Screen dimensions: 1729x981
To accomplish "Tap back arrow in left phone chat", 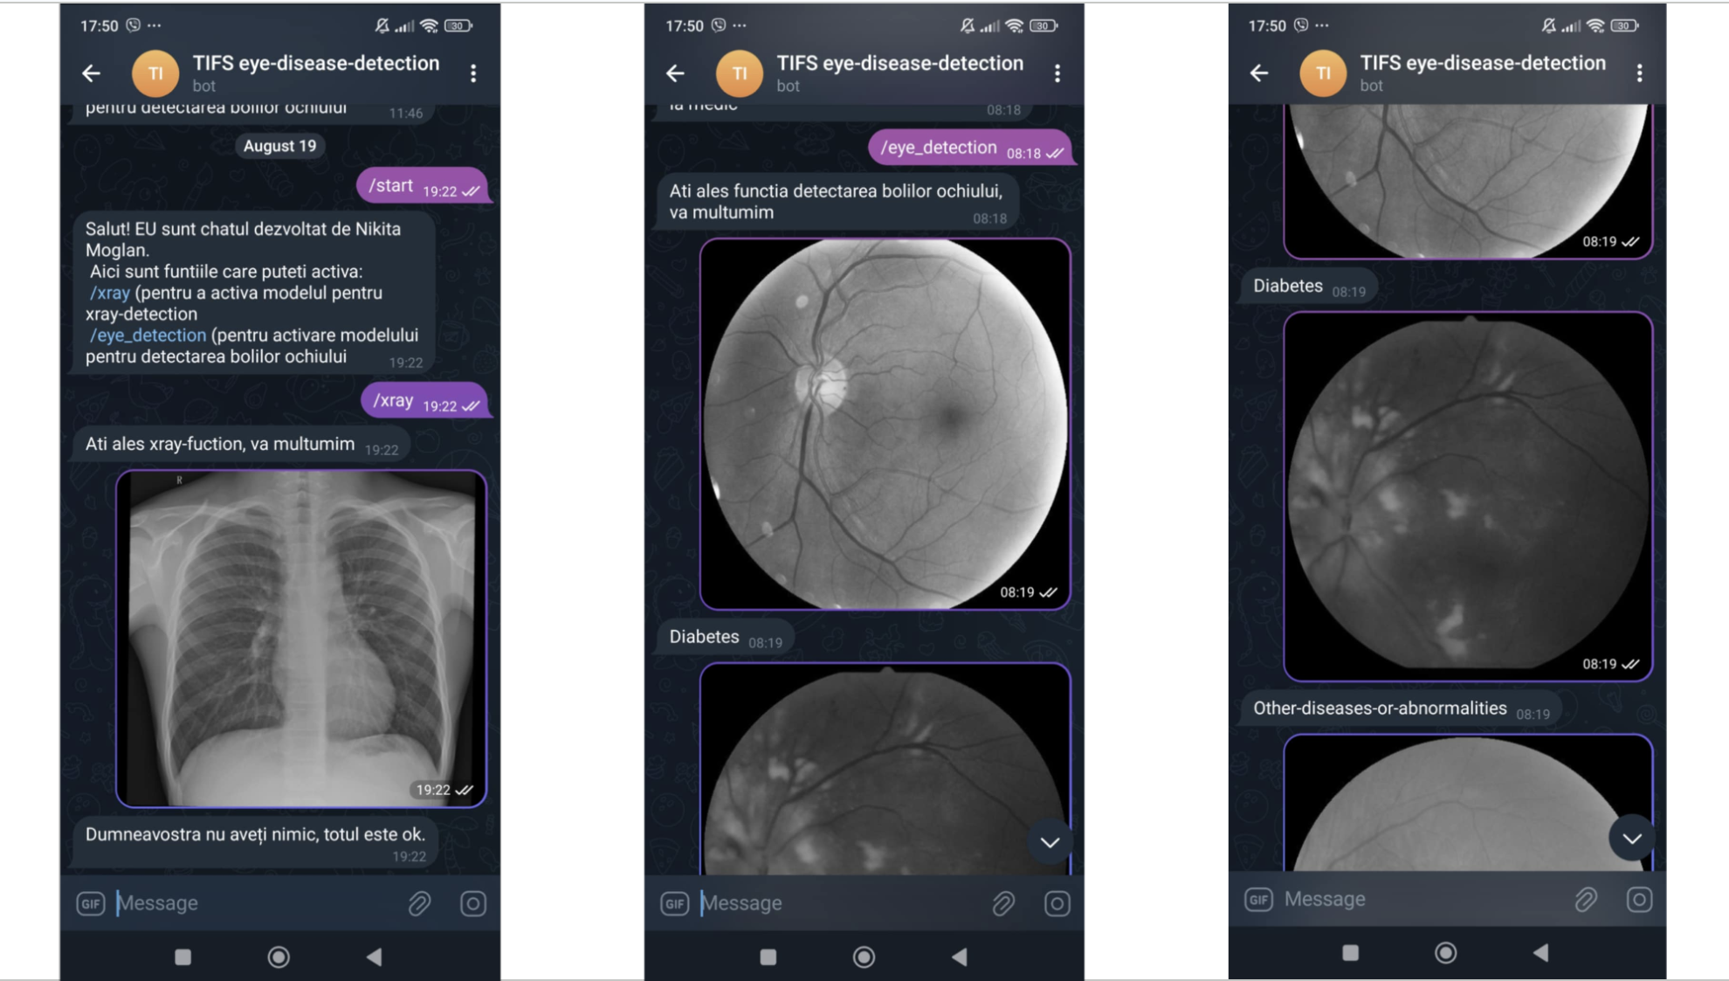I will (x=92, y=73).
